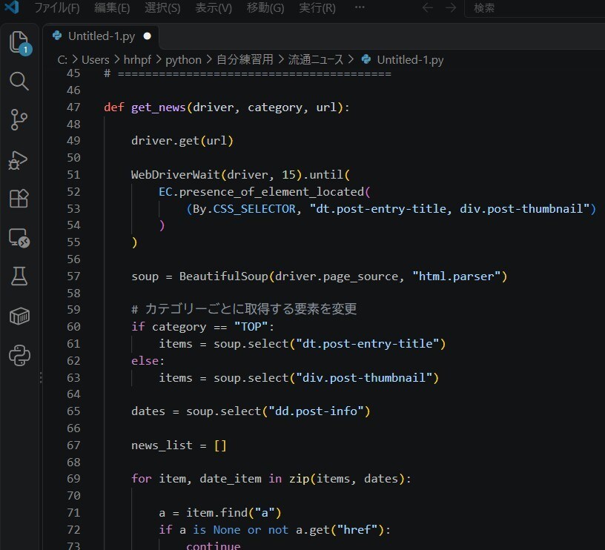Click line number 69 in the gutter

click(x=73, y=479)
